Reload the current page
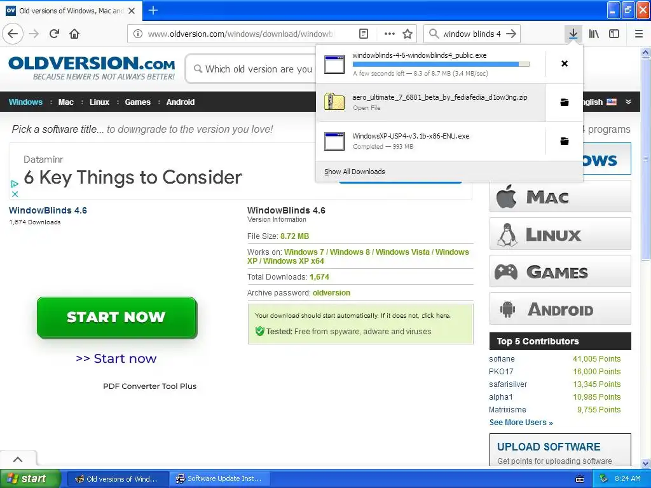The height and width of the screenshot is (488, 651). click(54, 34)
